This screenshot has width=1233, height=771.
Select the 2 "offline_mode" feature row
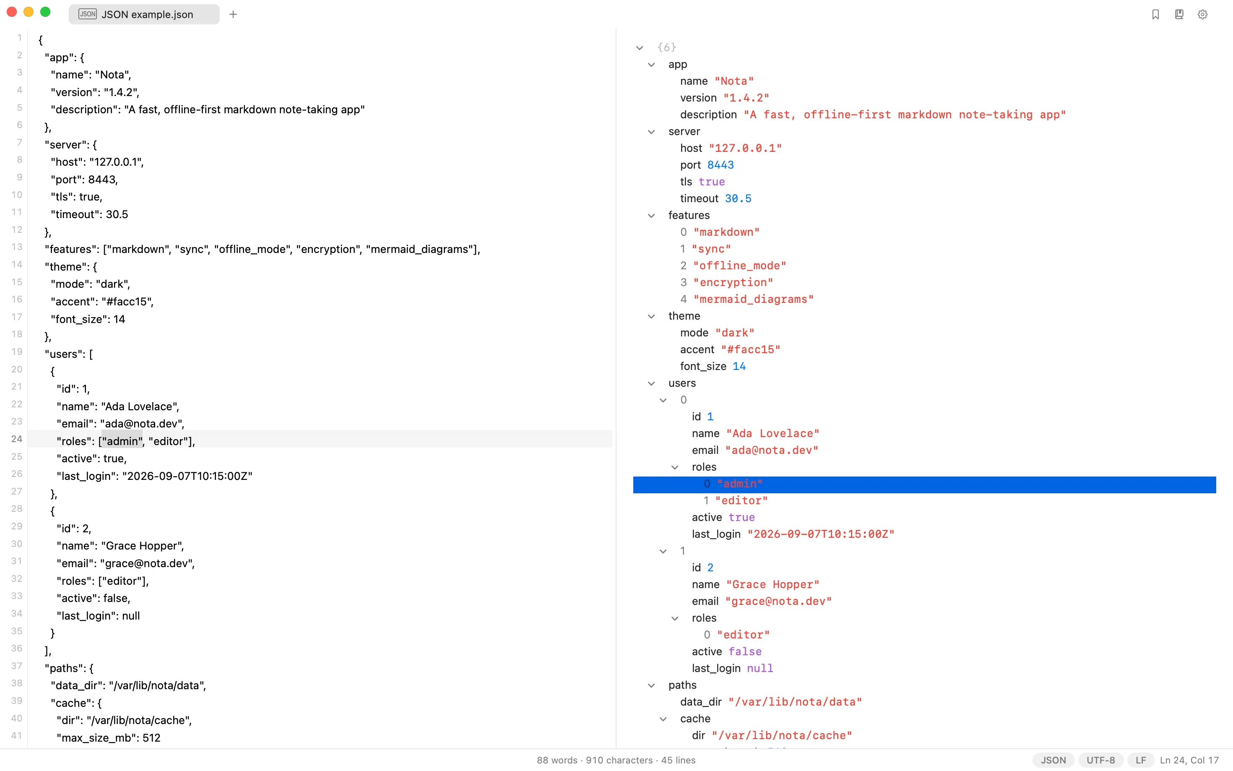click(x=924, y=266)
